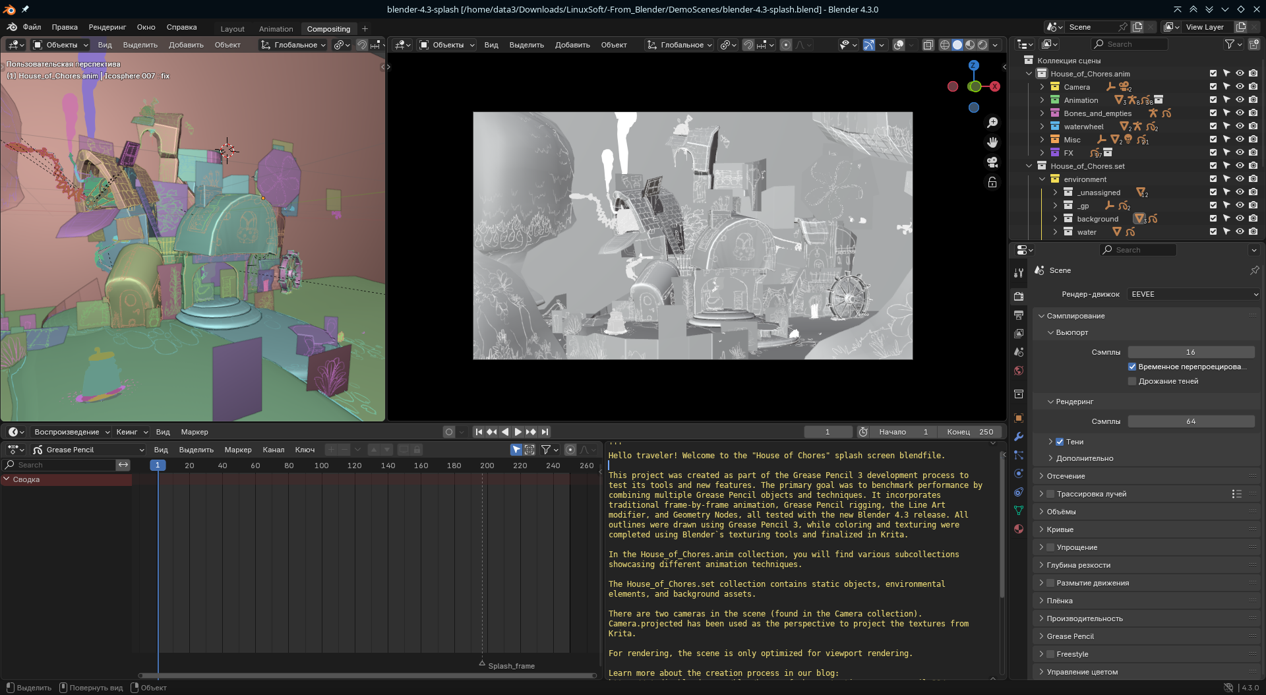Toggle the use preview range clock icon
Screen dimensions: 1266x695
click(863, 432)
